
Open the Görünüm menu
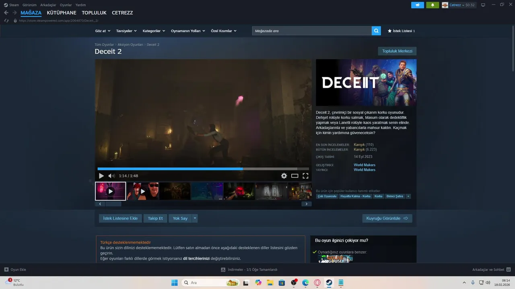pyautogui.click(x=29, y=5)
